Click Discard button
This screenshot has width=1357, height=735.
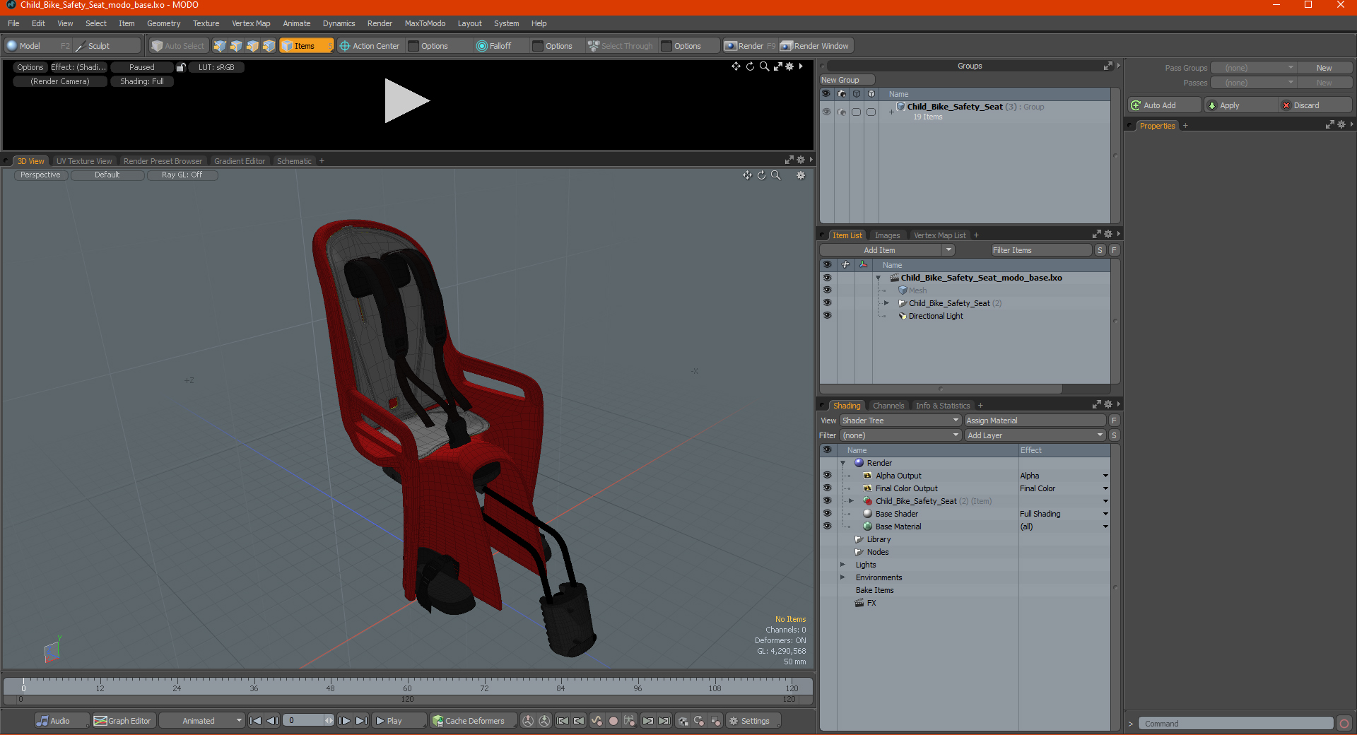[1315, 105]
